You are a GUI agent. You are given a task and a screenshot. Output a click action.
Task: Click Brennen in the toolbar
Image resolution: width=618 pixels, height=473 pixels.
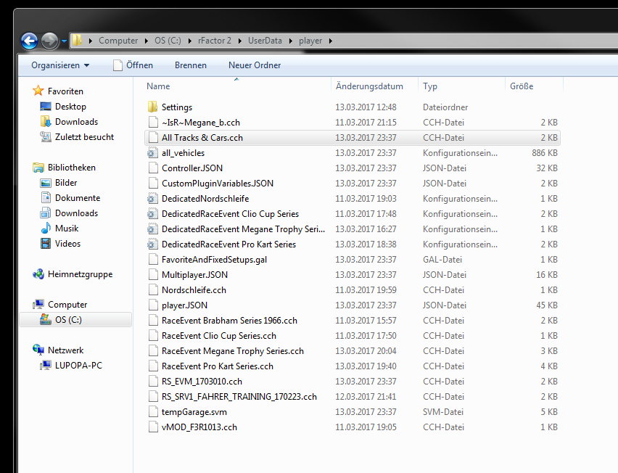(x=190, y=65)
